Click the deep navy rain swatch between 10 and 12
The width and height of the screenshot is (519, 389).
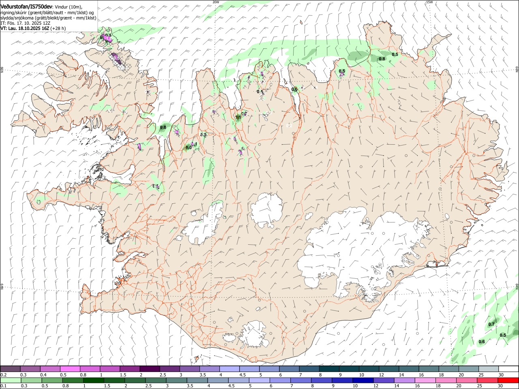click(363, 380)
